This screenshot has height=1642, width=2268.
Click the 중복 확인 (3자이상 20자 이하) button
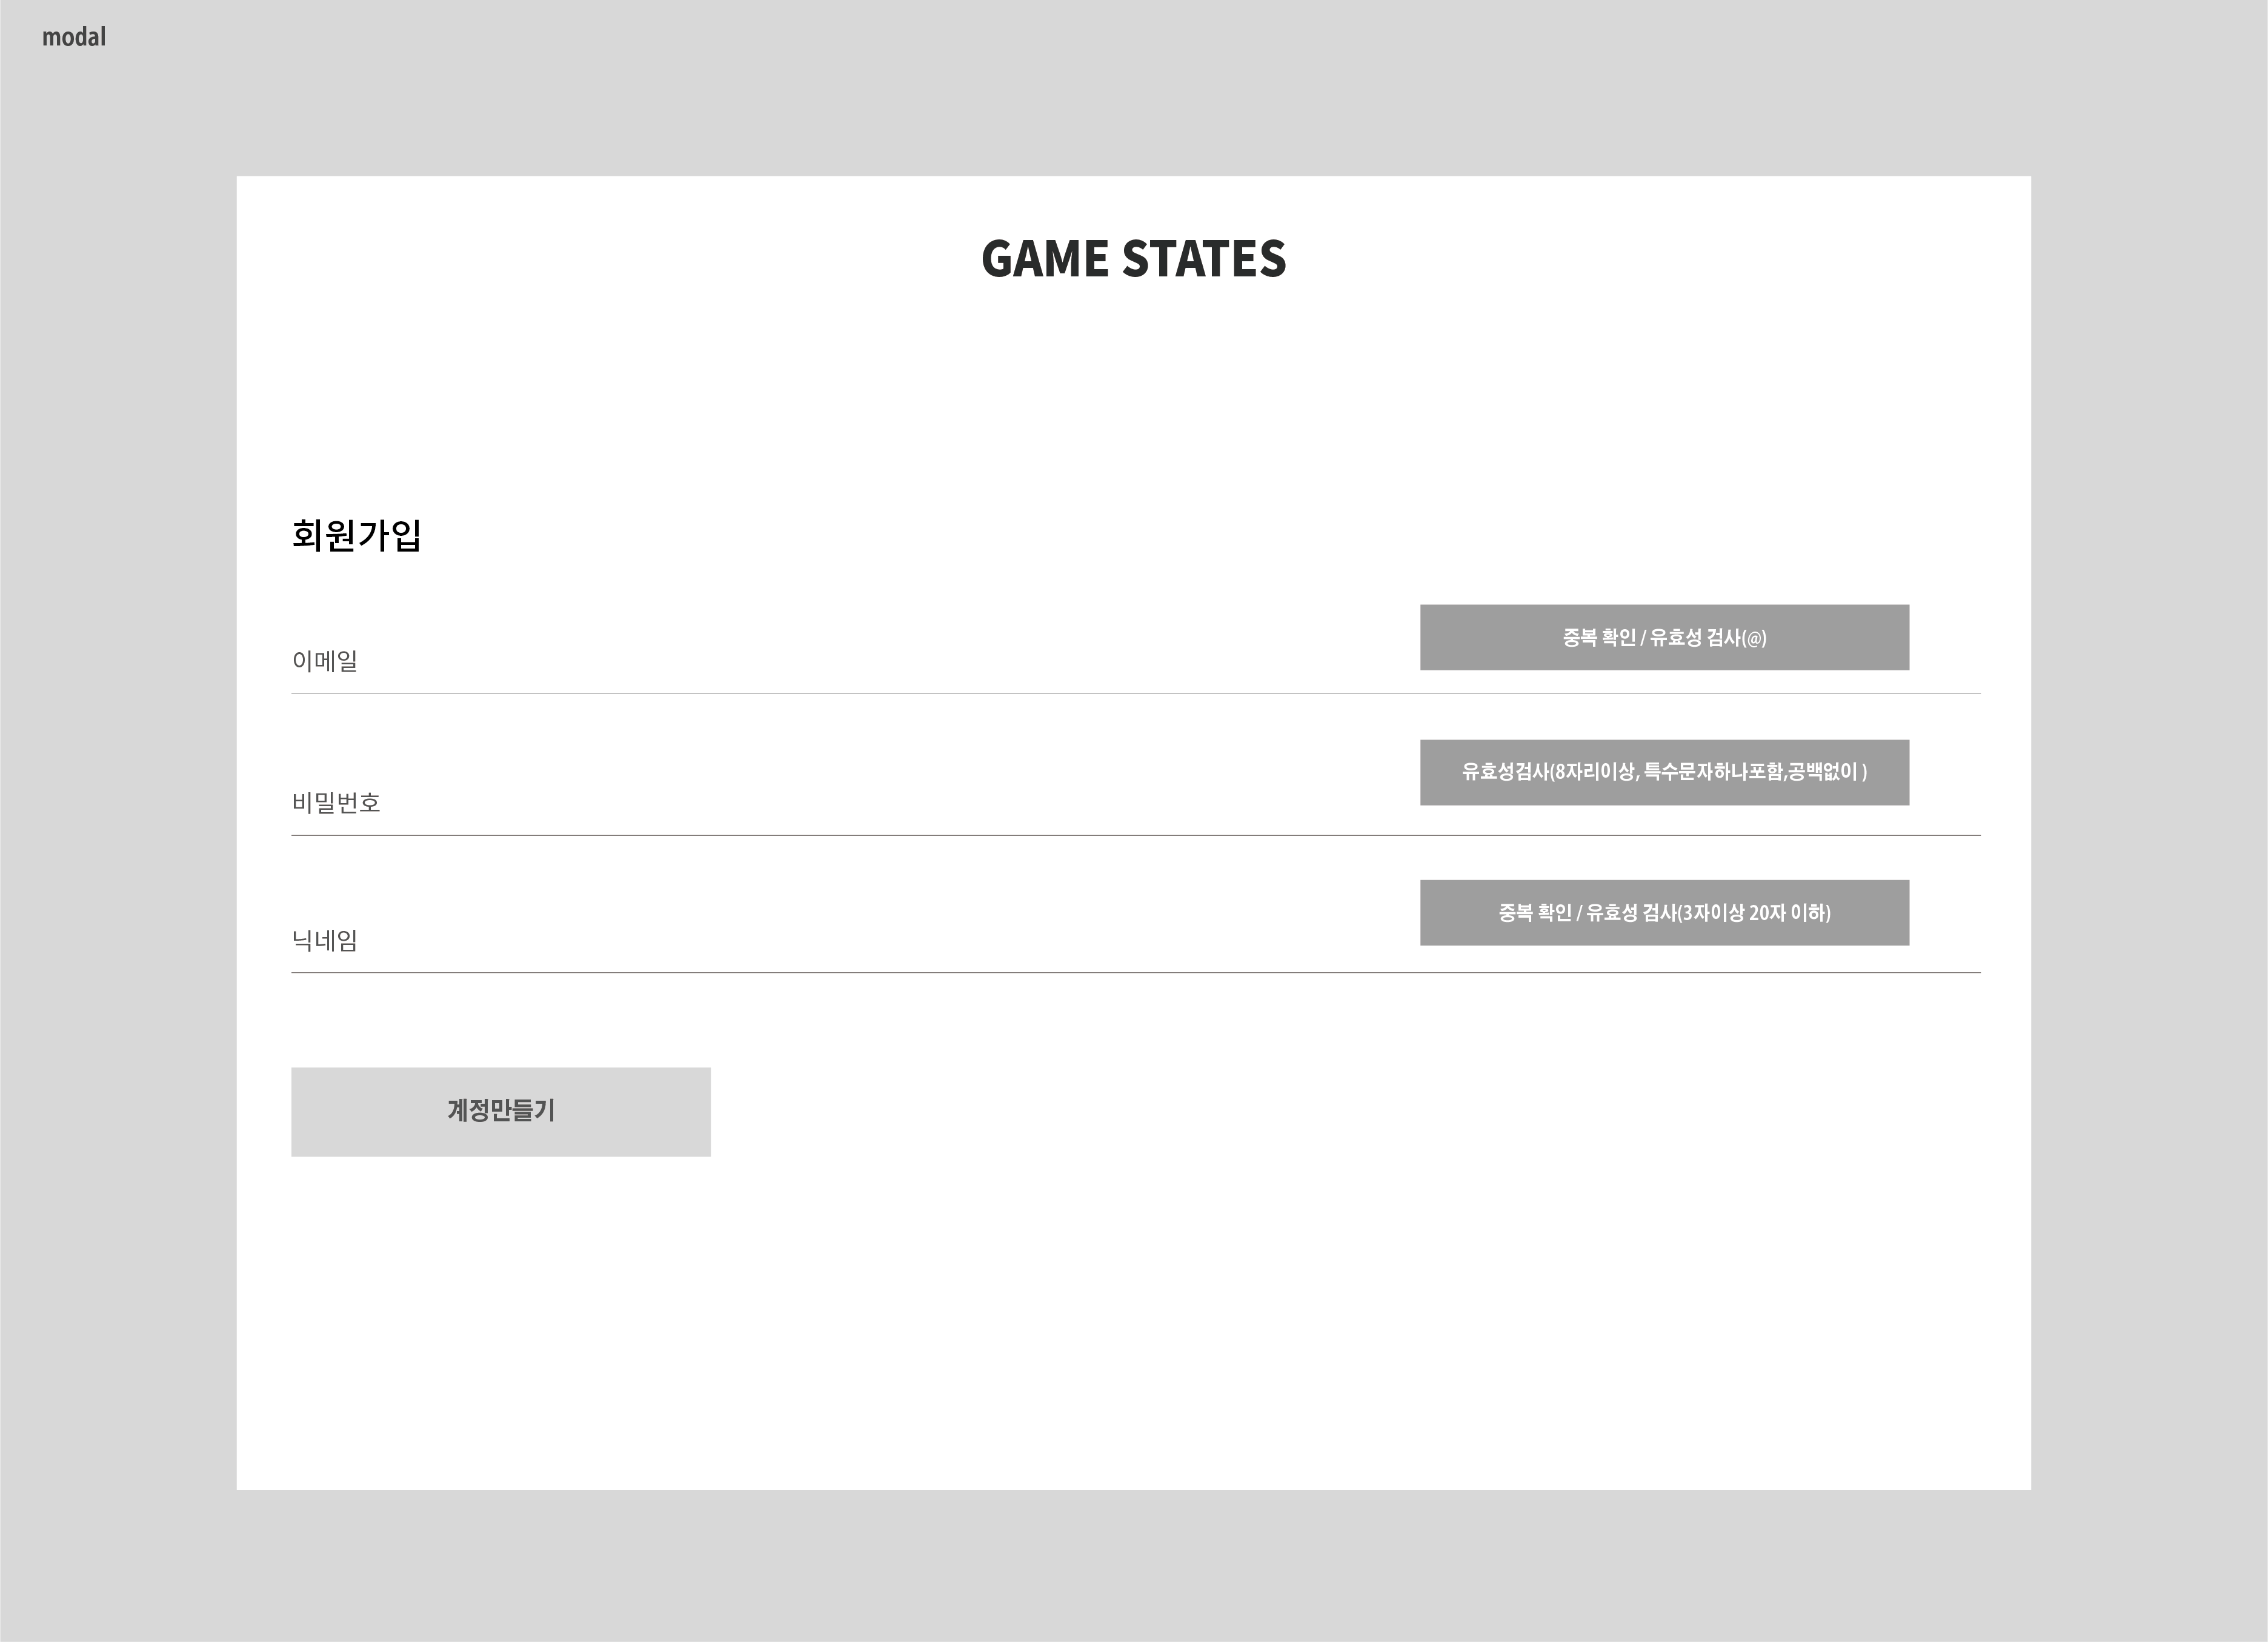coord(1664,913)
